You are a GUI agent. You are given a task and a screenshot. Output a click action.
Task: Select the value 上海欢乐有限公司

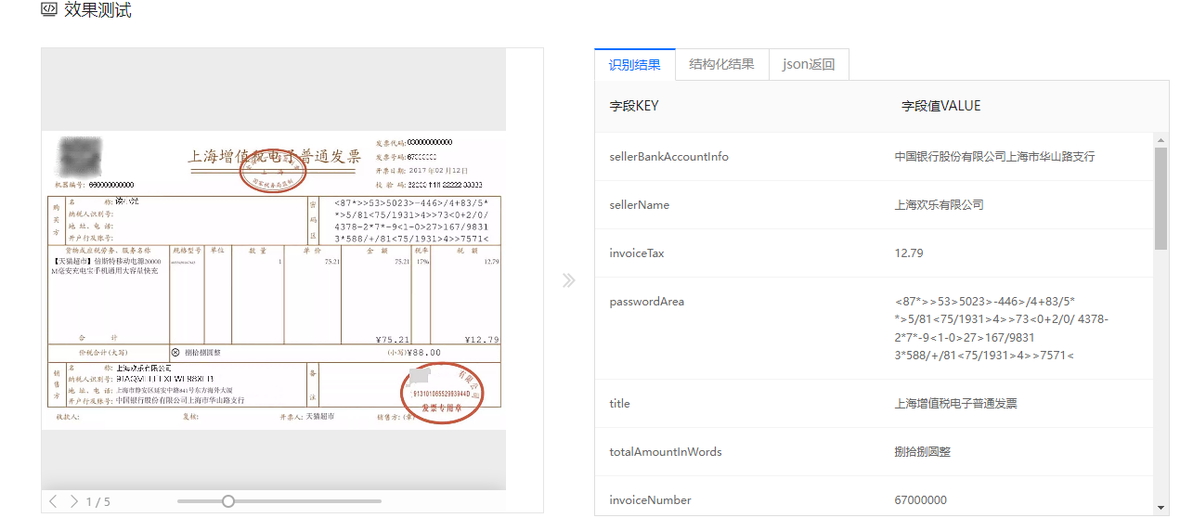click(940, 205)
